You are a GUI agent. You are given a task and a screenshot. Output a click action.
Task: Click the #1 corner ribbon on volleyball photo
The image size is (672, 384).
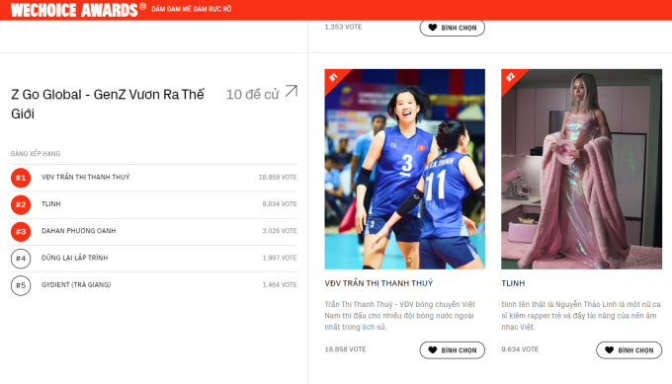coord(334,78)
